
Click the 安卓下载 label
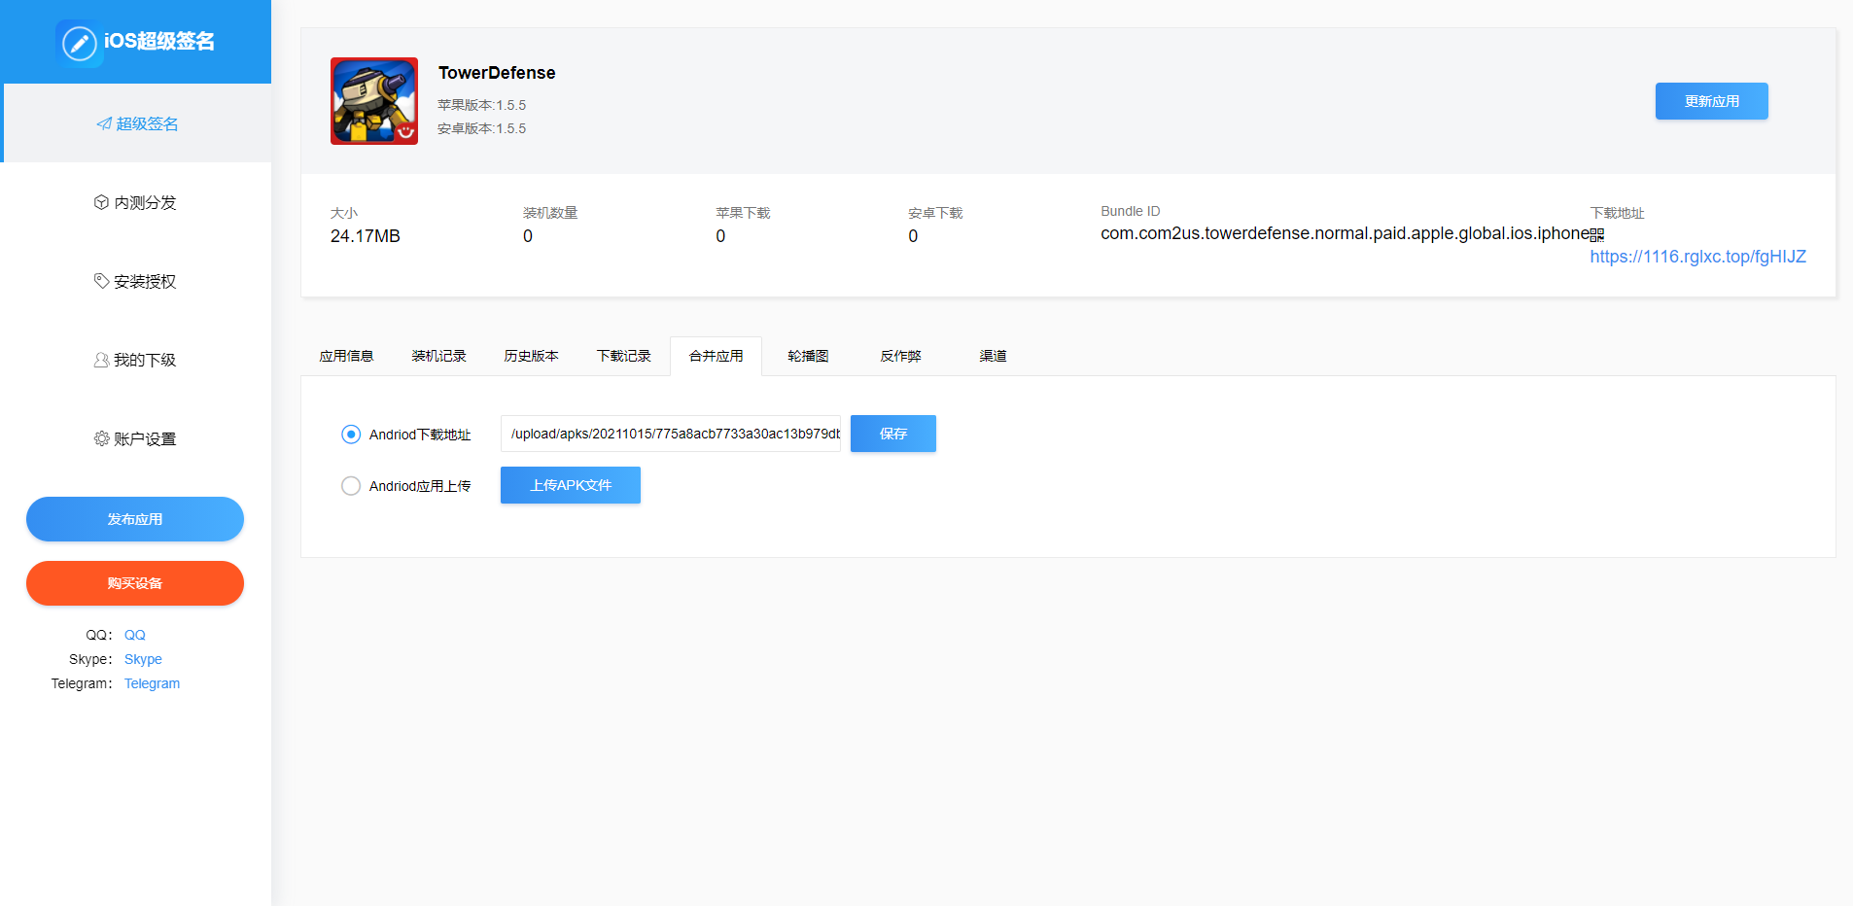pyautogui.click(x=935, y=213)
